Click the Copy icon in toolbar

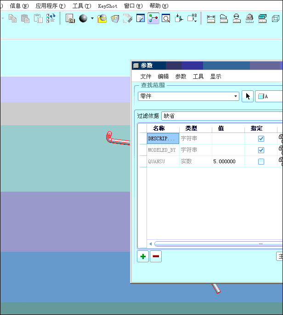coord(13,18)
